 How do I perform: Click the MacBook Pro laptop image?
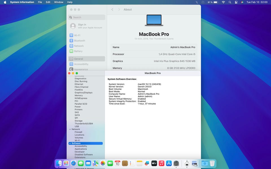pos(154,20)
